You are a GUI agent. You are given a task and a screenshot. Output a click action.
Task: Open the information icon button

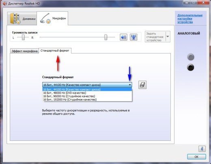point(202,149)
